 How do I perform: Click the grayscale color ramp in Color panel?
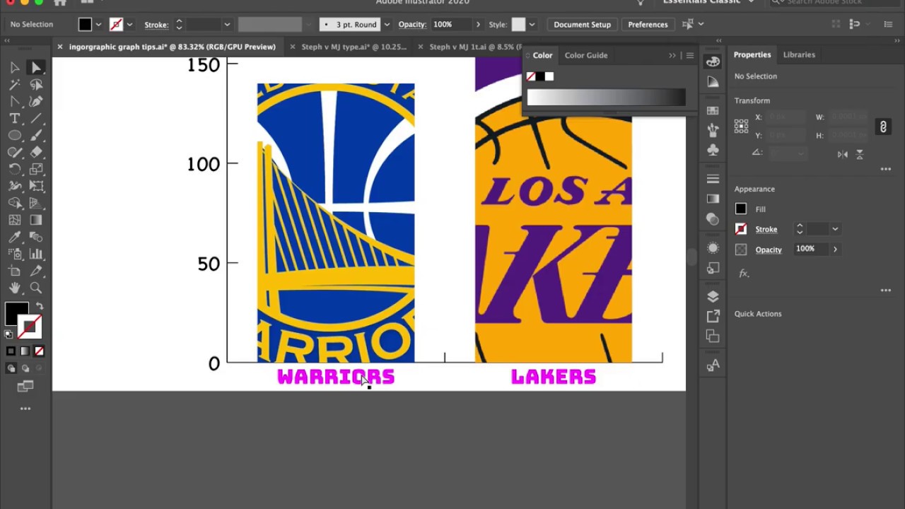click(x=606, y=98)
